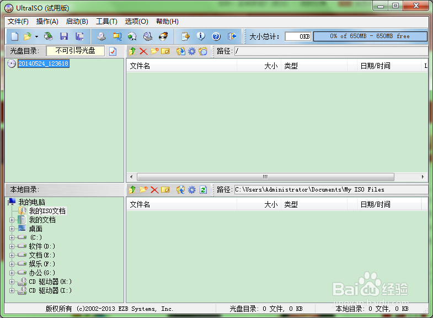This screenshot has height=318, width=433.
Task: Open the 启动(B) menu
Action: (77, 22)
